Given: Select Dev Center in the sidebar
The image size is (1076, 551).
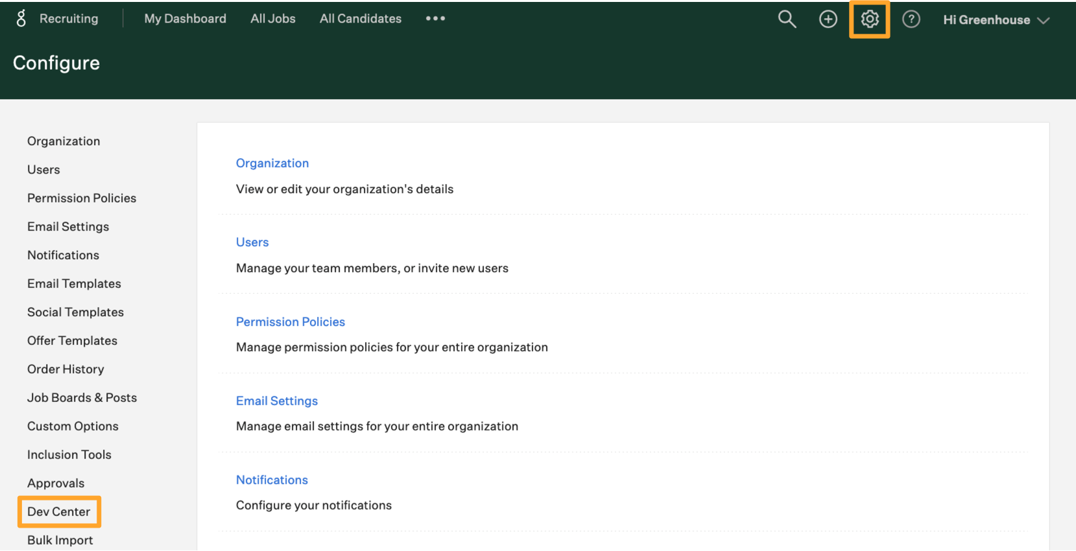Looking at the screenshot, I should 58,512.
